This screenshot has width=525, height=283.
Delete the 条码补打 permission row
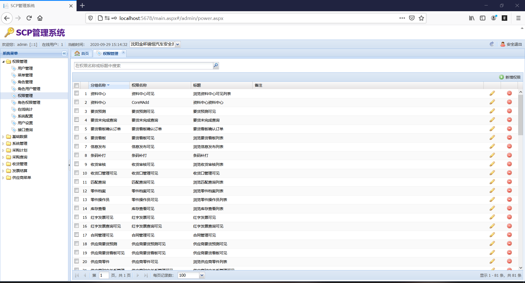pyautogui.click(x=509, y=155)
